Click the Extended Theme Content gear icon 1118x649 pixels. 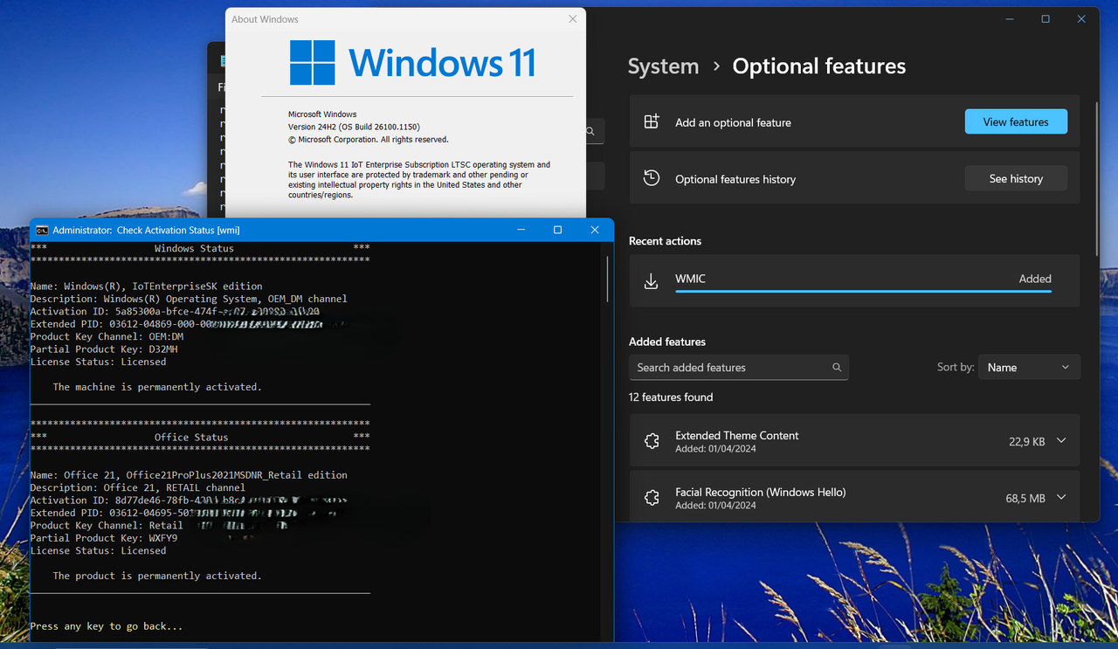651,441
